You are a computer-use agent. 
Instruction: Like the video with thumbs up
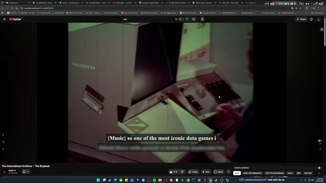coord(173,172)
